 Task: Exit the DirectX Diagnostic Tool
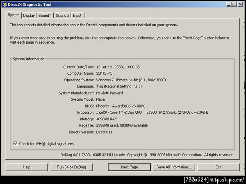pos(219,167)
